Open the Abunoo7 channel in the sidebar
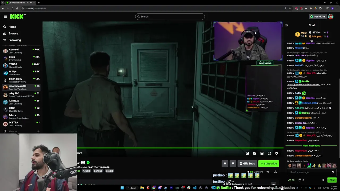 click(x=21, y=51)
